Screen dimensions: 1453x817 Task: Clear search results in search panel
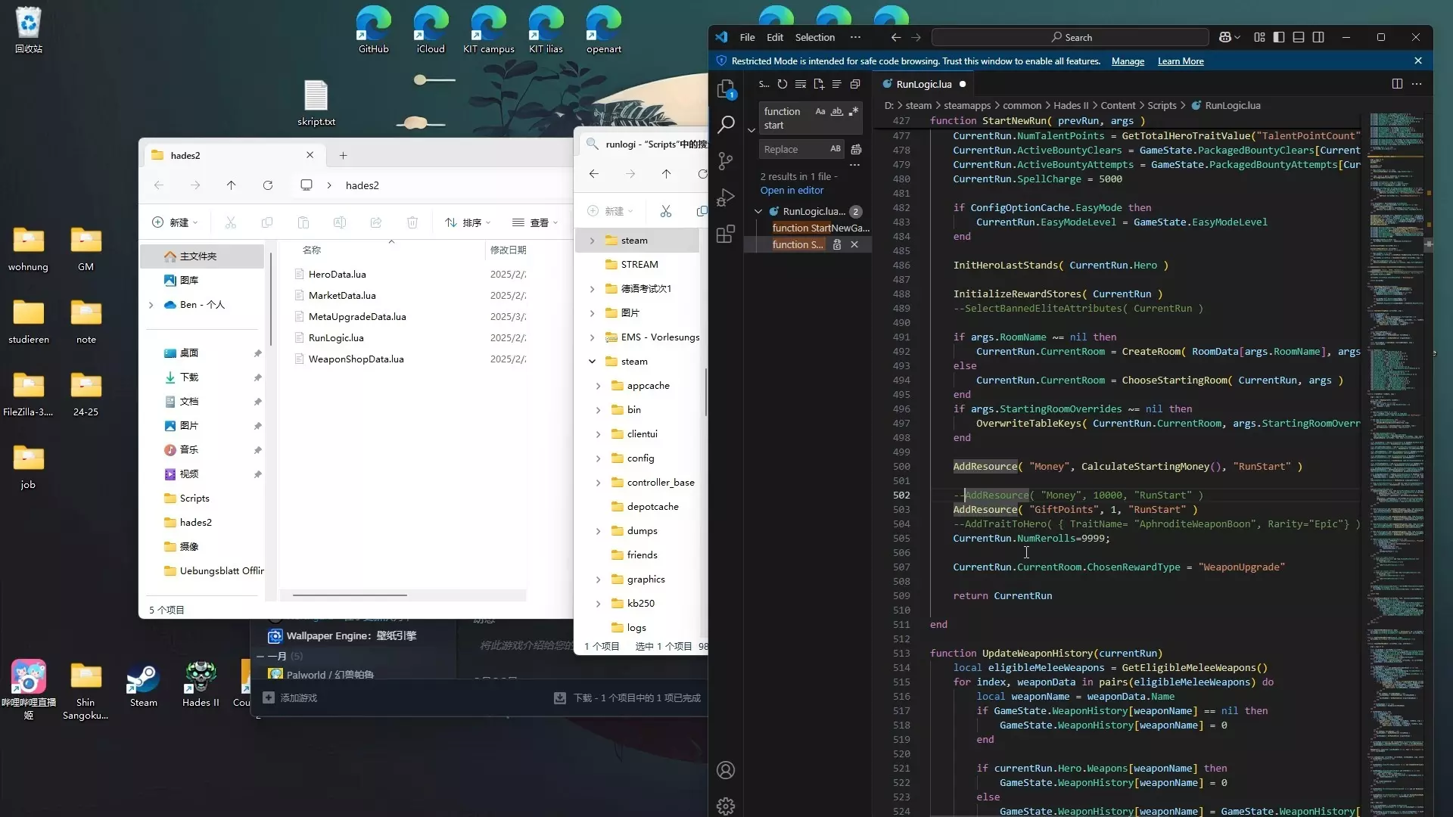(x=801, y=85)
